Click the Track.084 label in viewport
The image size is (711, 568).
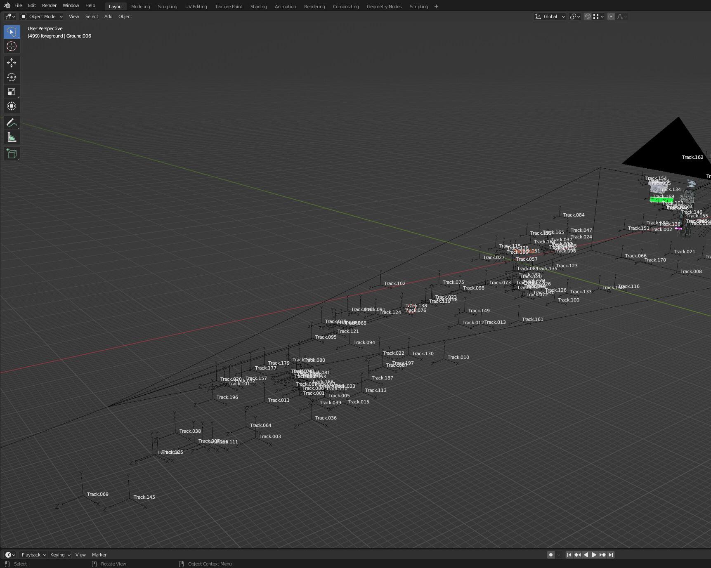[574, 215]
